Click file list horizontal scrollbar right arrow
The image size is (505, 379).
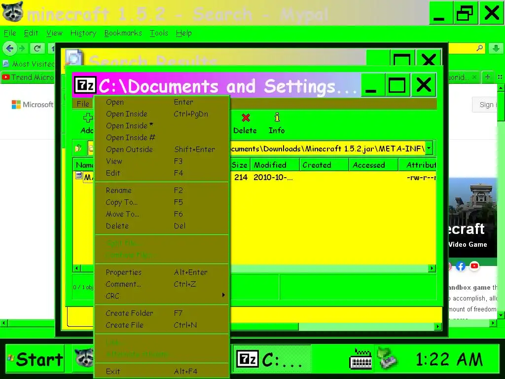[x=432, y=268]
